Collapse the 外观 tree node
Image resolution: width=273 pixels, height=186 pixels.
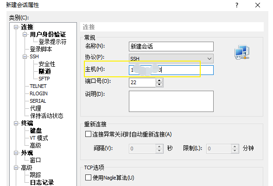pos(16,153)
